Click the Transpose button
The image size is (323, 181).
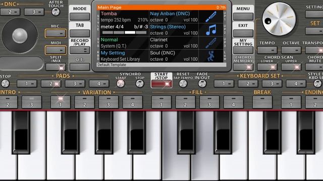click(314, 50)
